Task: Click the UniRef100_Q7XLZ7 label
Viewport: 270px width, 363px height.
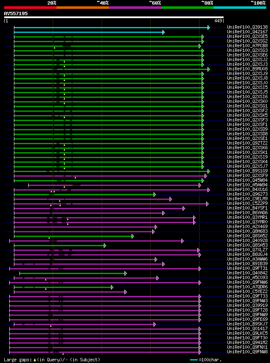Action: pos(247,250)
